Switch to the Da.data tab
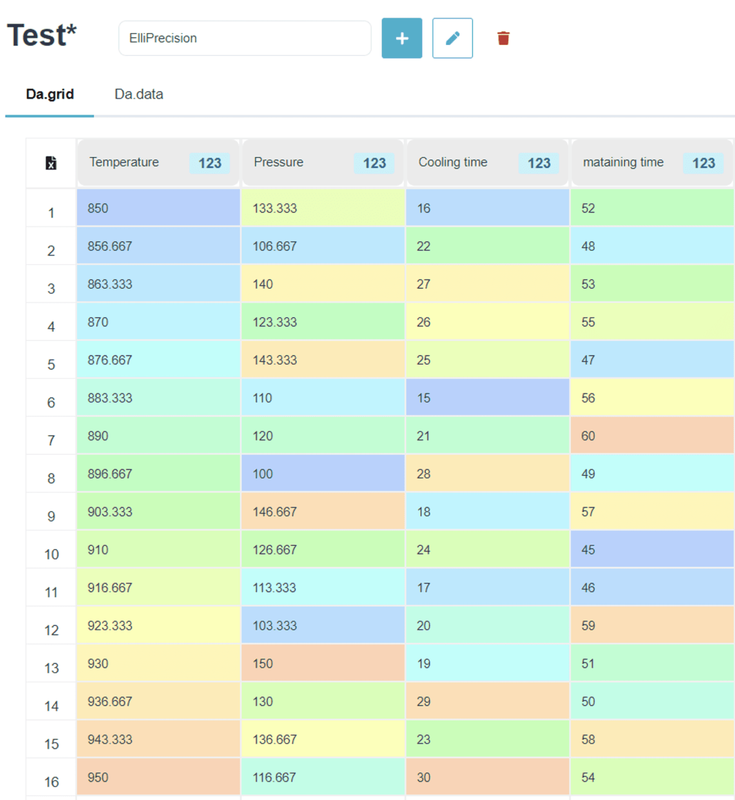This screenshot has width=735, height=800. (x=139, y=94)
